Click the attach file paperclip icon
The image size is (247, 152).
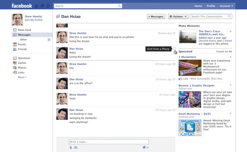click(x=71, y=148)
